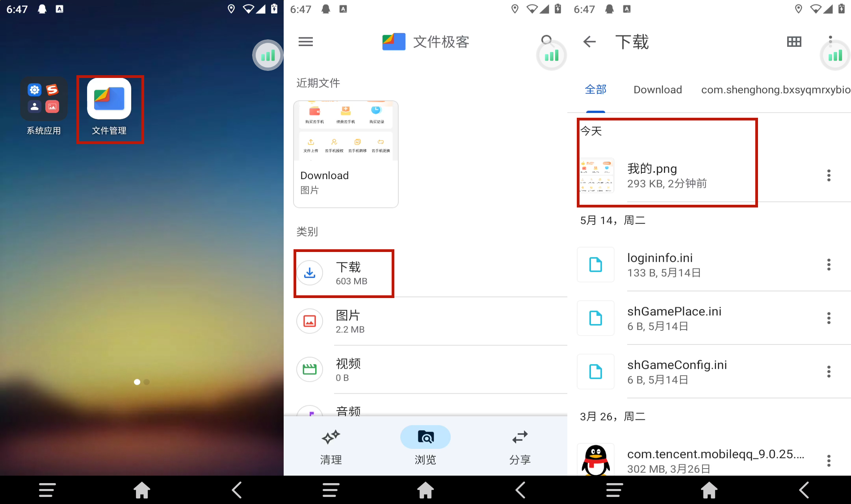Click back arrow to return

coord(589,41)
